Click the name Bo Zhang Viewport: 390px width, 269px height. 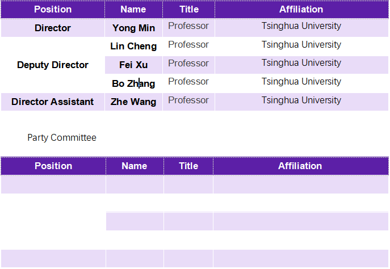click(133, 83)
